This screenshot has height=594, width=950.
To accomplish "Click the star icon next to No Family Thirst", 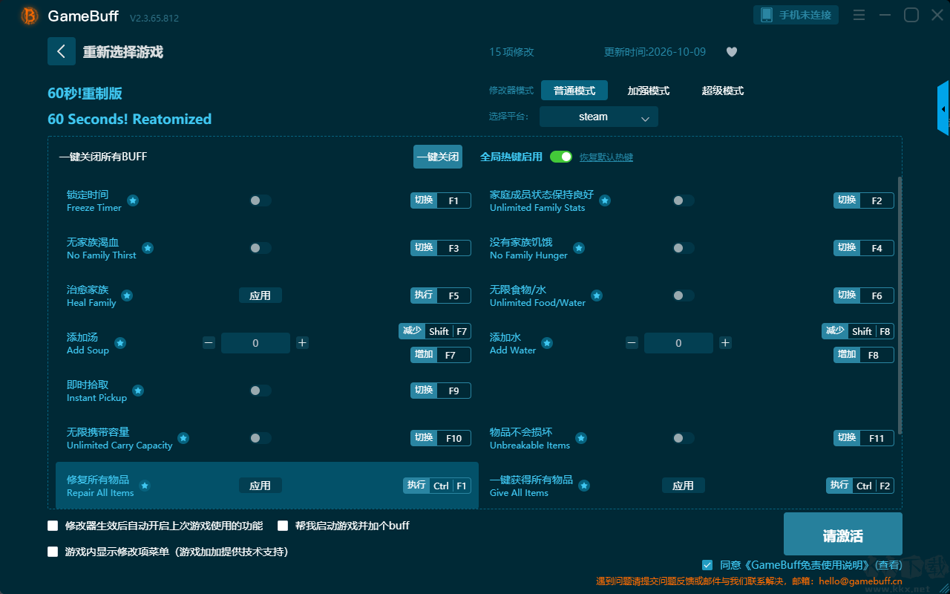I will pos(148,248).
